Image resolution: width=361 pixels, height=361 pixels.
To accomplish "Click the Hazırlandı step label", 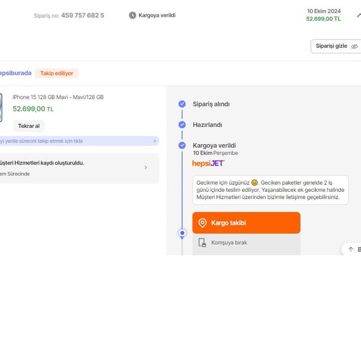I will [x=207, y=125].
